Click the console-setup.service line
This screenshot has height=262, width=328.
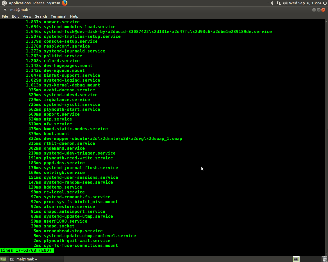tap(61, 41)
